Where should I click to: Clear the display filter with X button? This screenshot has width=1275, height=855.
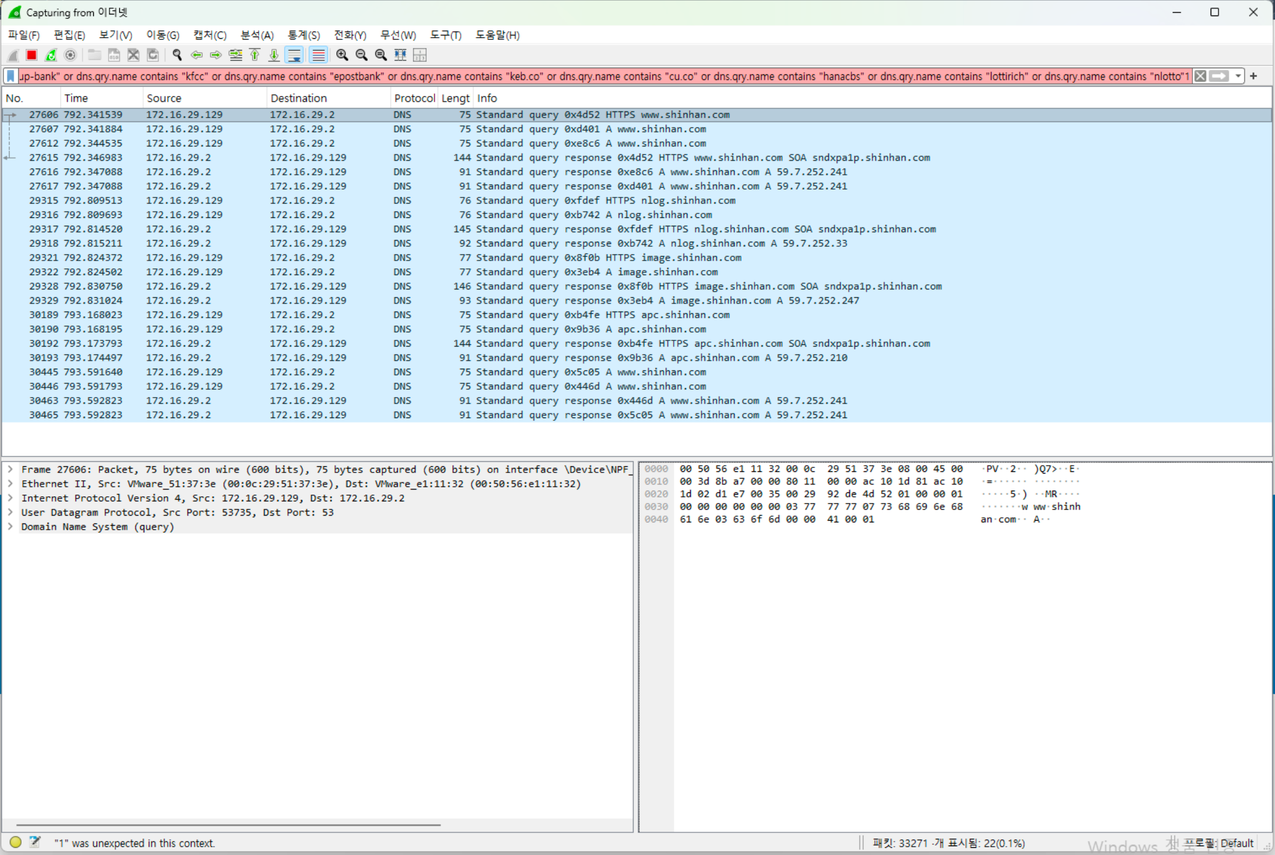[1200, 76]
